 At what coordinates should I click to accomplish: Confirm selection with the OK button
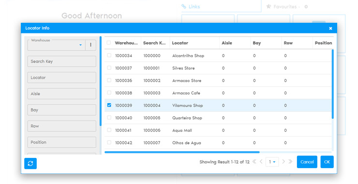[x=327, y=162]
